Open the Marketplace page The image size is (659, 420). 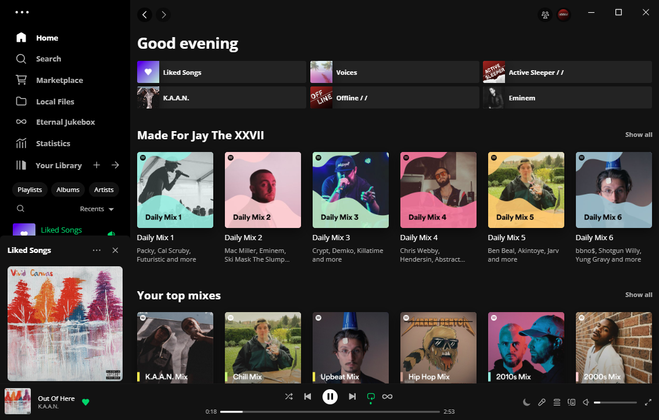(x=49, y=80)
